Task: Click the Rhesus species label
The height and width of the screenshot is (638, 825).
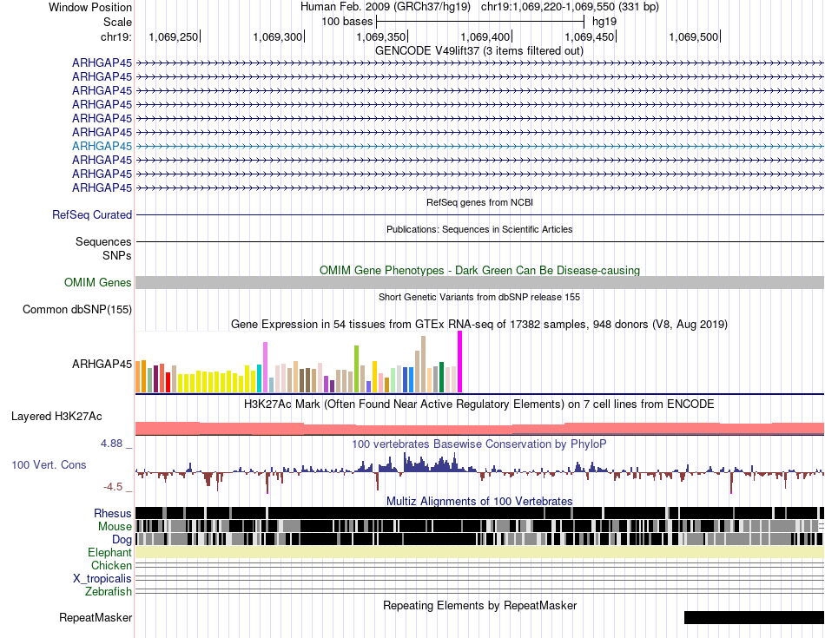Action: [x=113, y=513]
